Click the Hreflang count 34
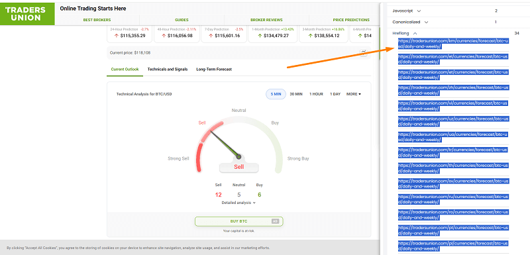The width and height of the screenshot is (530, 255). pos(517,33)
